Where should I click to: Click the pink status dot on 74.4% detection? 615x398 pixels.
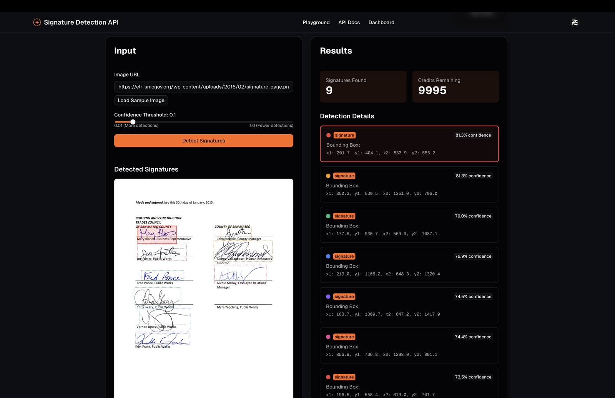coord(328,337)
